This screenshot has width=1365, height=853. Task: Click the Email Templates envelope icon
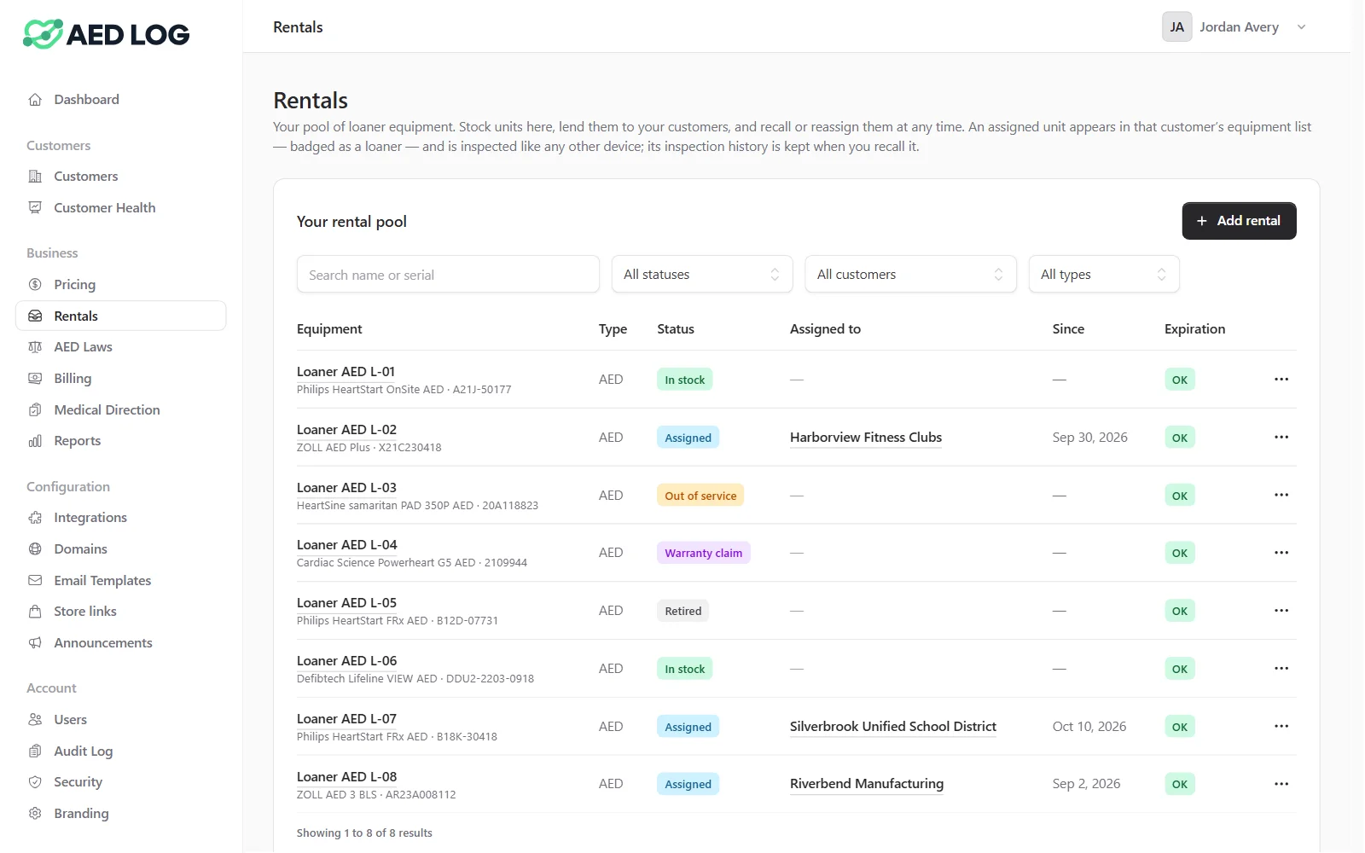(x=35, y=581)
